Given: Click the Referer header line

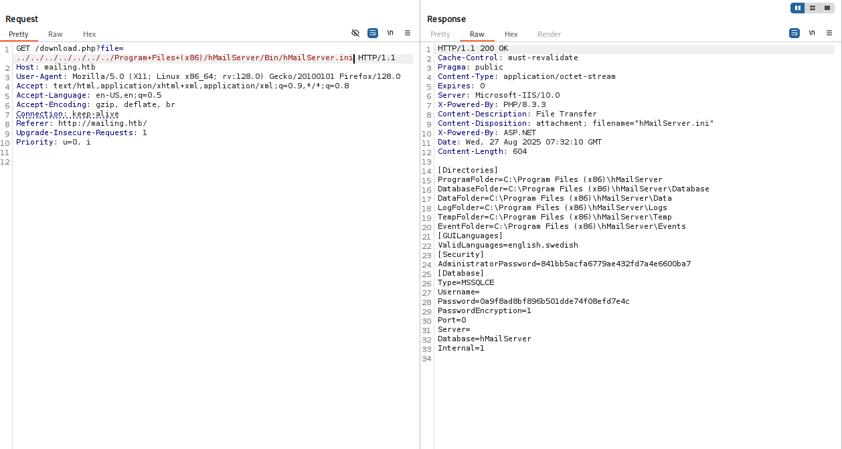Looking at the screenshot, I should pyautogui.click(x=82, y=123).
